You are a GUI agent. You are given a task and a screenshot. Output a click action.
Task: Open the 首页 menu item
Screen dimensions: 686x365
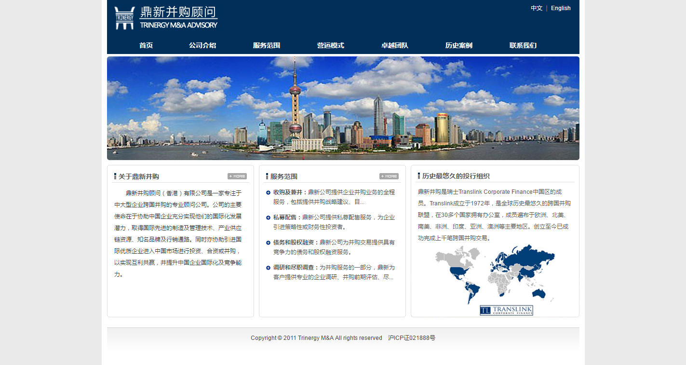click(146, 45)
